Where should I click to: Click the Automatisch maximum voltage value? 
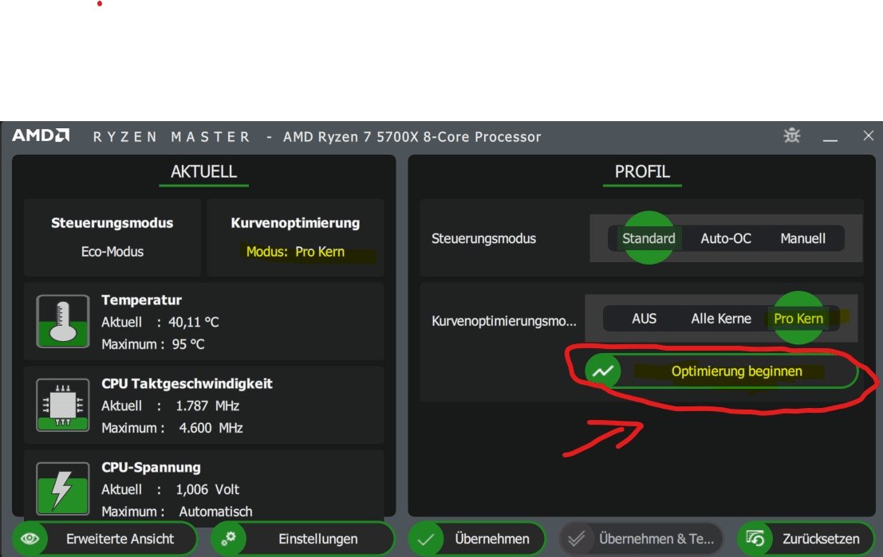215,512
